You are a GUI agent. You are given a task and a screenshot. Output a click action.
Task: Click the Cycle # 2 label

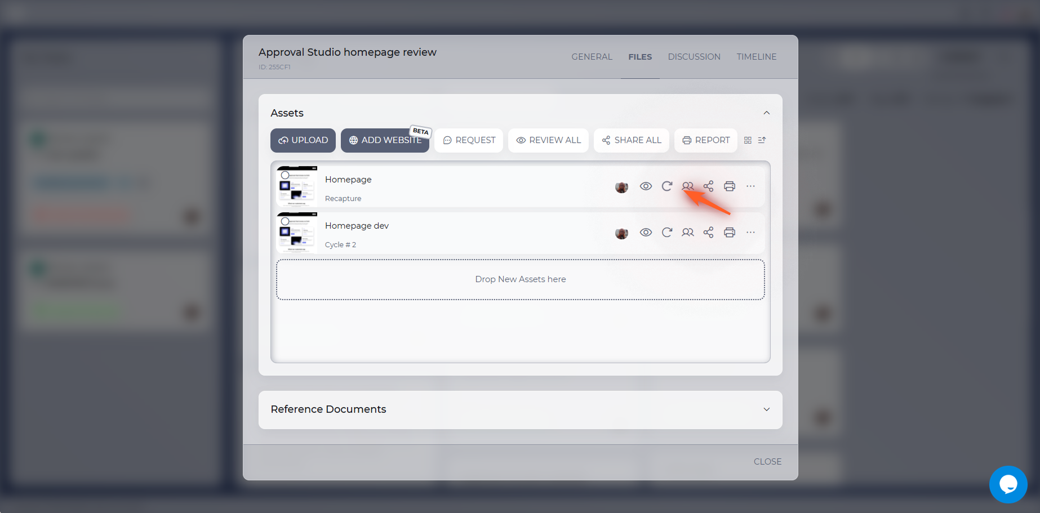(x=340, y=245)
